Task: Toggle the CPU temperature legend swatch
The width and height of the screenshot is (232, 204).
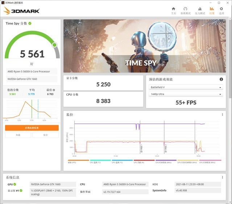Action: (100, 161)
